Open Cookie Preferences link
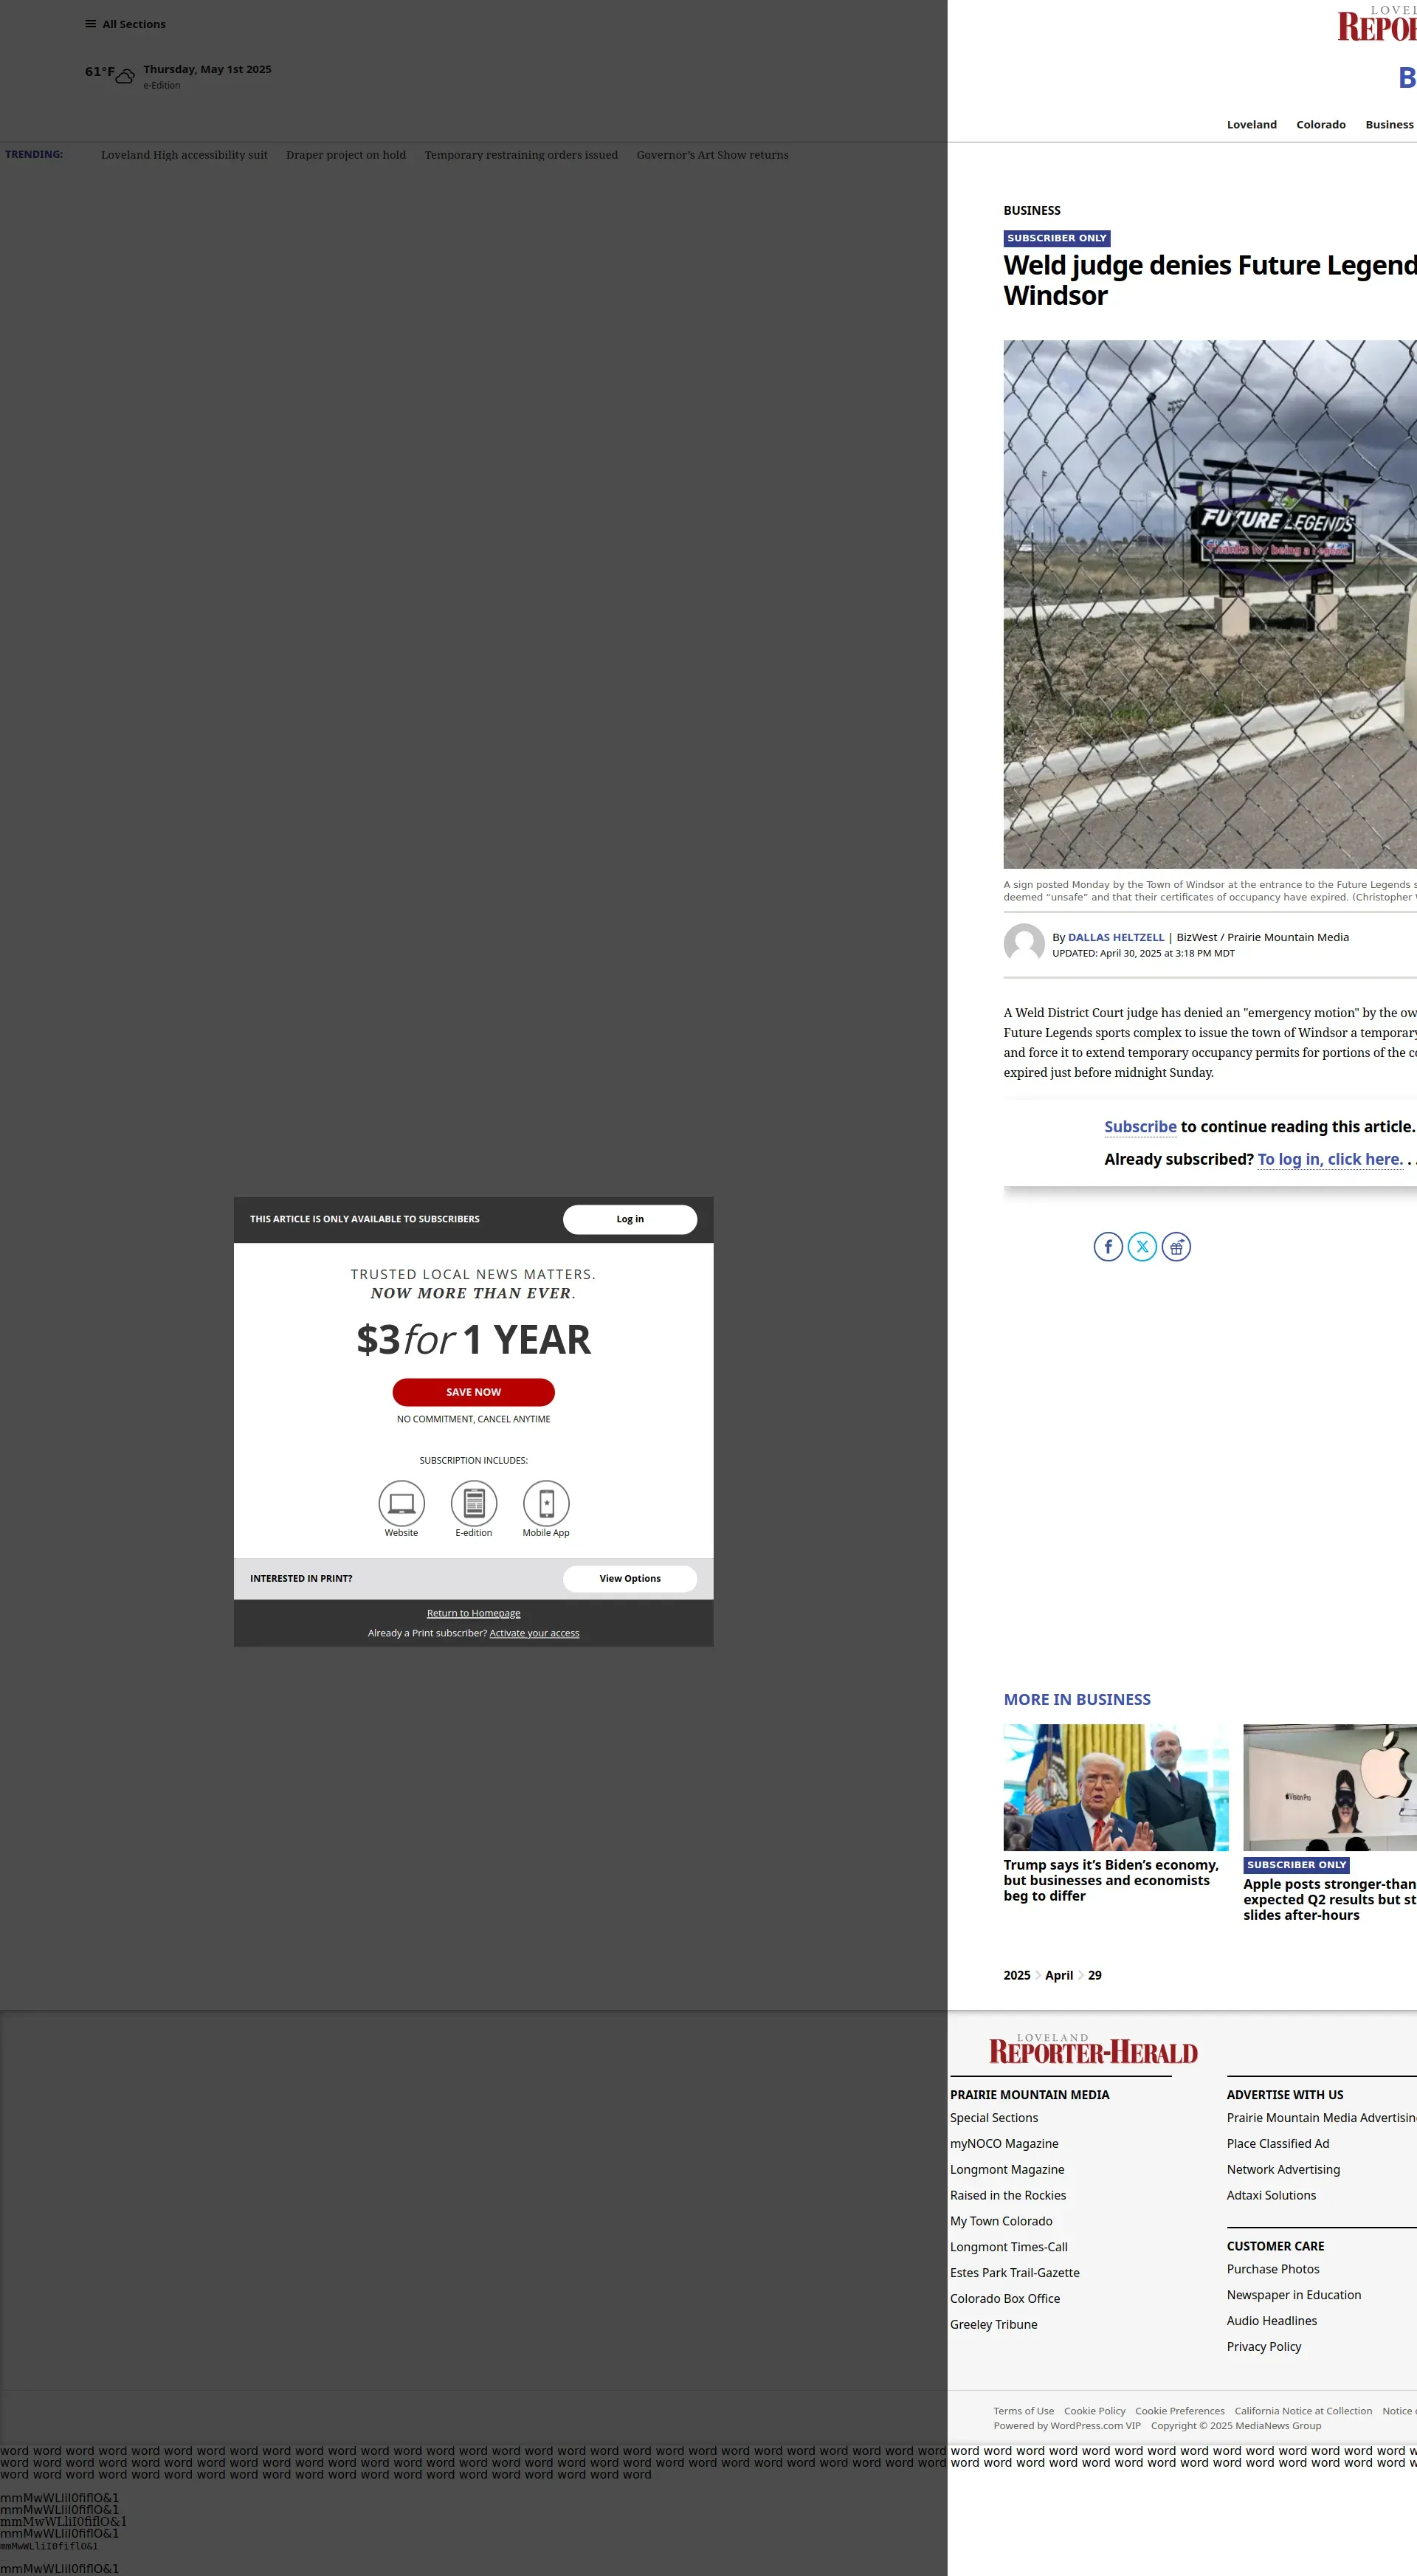 (x=1180, y=2411)
